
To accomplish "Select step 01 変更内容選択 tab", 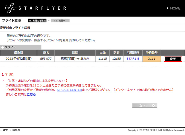I will tap(38, 21).
